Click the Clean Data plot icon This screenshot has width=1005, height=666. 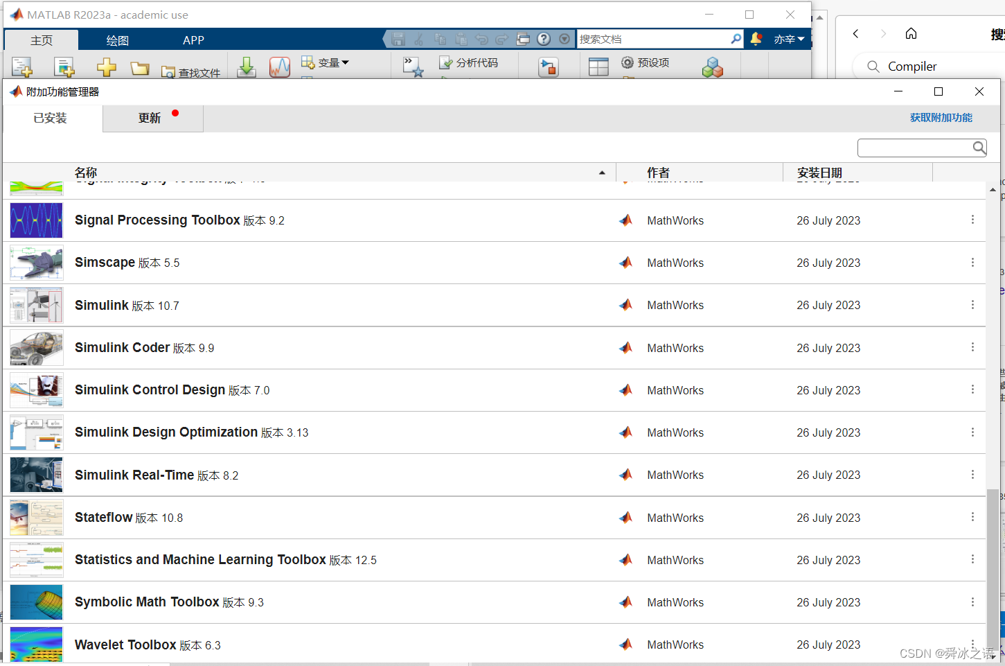coord(280,67)
